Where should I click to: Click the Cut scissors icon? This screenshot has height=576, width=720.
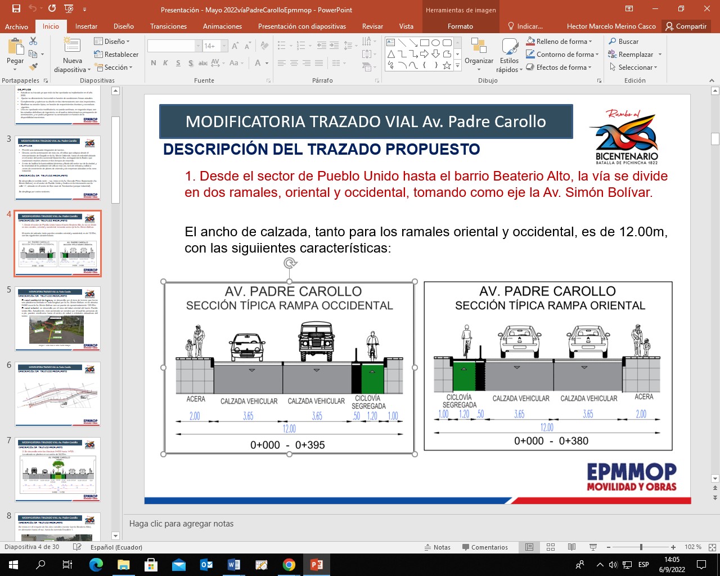33,42
